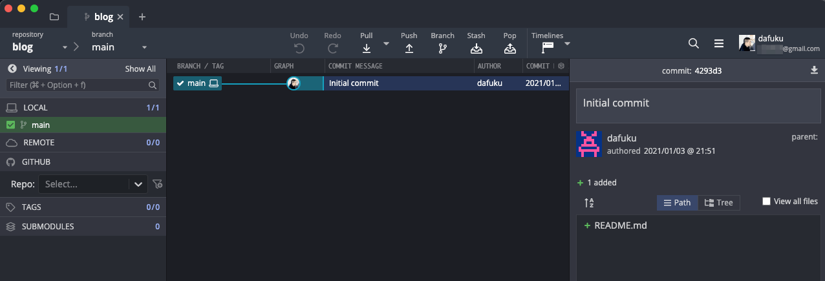The image size is (825, 281).
Task: Click the download icon beside commit hash
Action: point(814,70)
